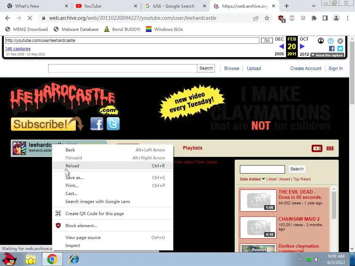Open the Playlists tab
This screenshot has height=266, width=355.
tap(192, 148)
